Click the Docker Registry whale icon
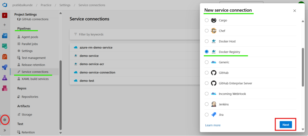 (x=214, y=52)
